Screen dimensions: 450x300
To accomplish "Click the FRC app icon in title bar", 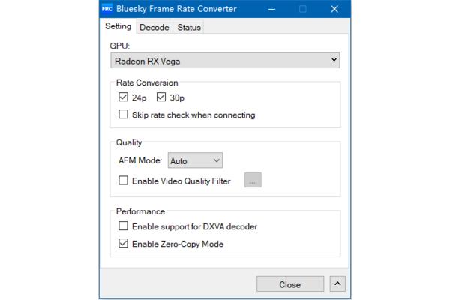I will pyautogui.click(x=107, y=9).
